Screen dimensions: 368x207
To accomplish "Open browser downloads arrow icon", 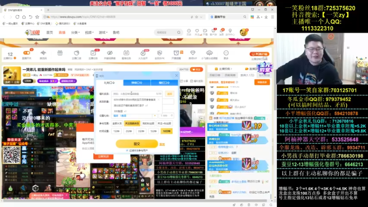I will tap(266, 17).
